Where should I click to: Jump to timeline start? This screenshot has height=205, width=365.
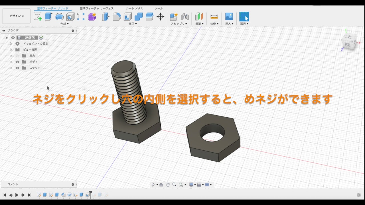pyautogui.click(x=4, y=195)
